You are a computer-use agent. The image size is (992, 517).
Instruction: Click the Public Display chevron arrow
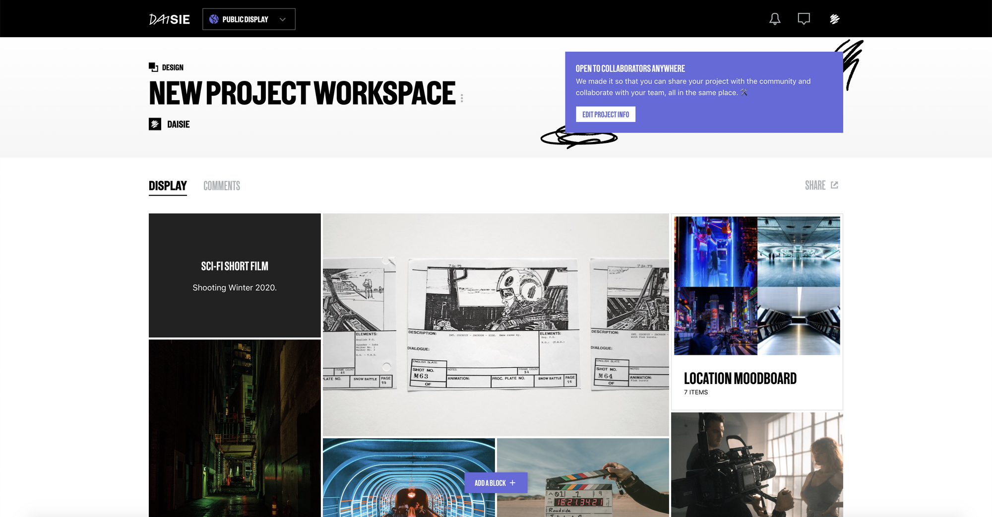pos(283,19)
